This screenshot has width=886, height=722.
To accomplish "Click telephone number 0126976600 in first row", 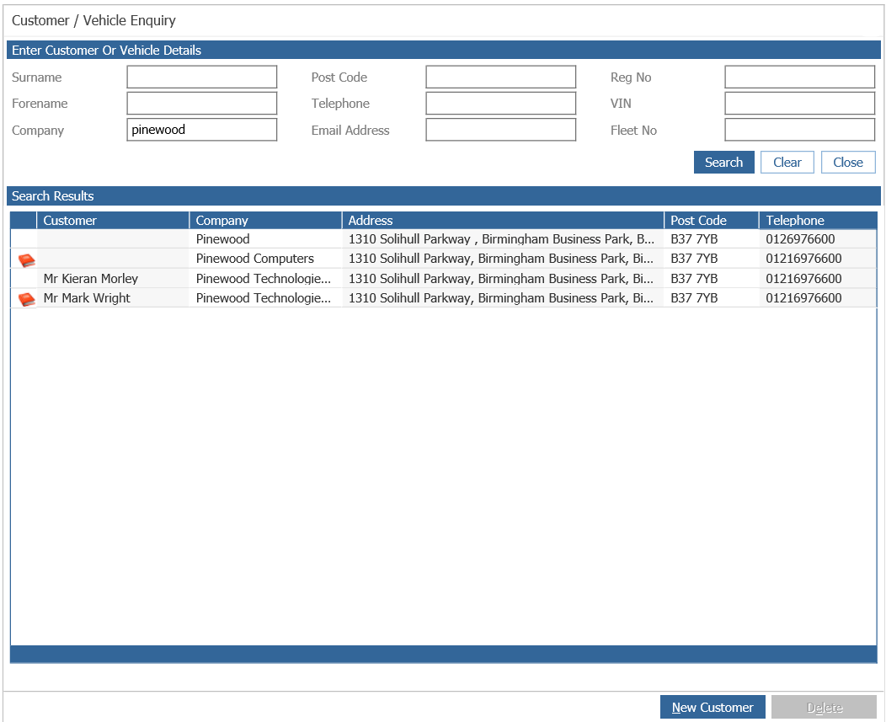I will point(818,238).
